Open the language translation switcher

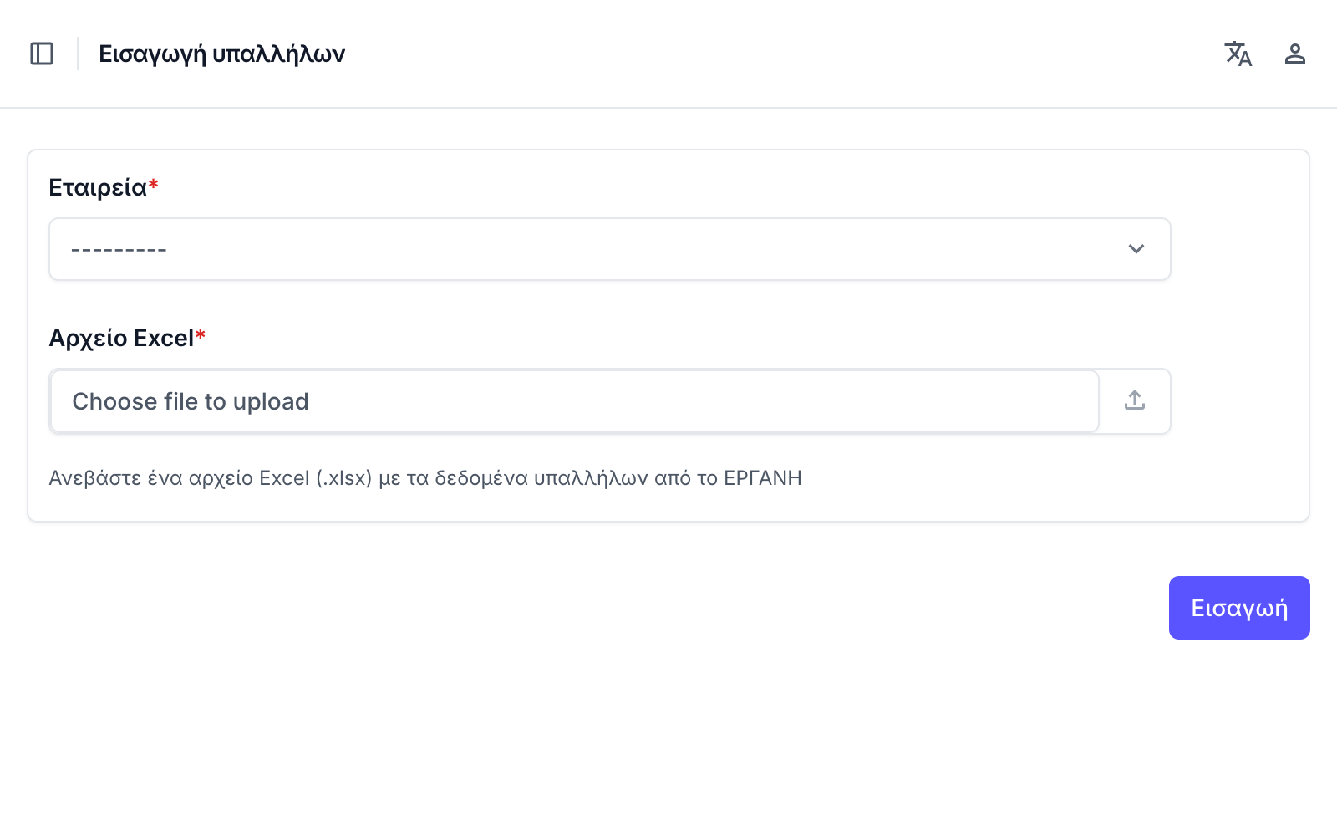point(1238,54)
